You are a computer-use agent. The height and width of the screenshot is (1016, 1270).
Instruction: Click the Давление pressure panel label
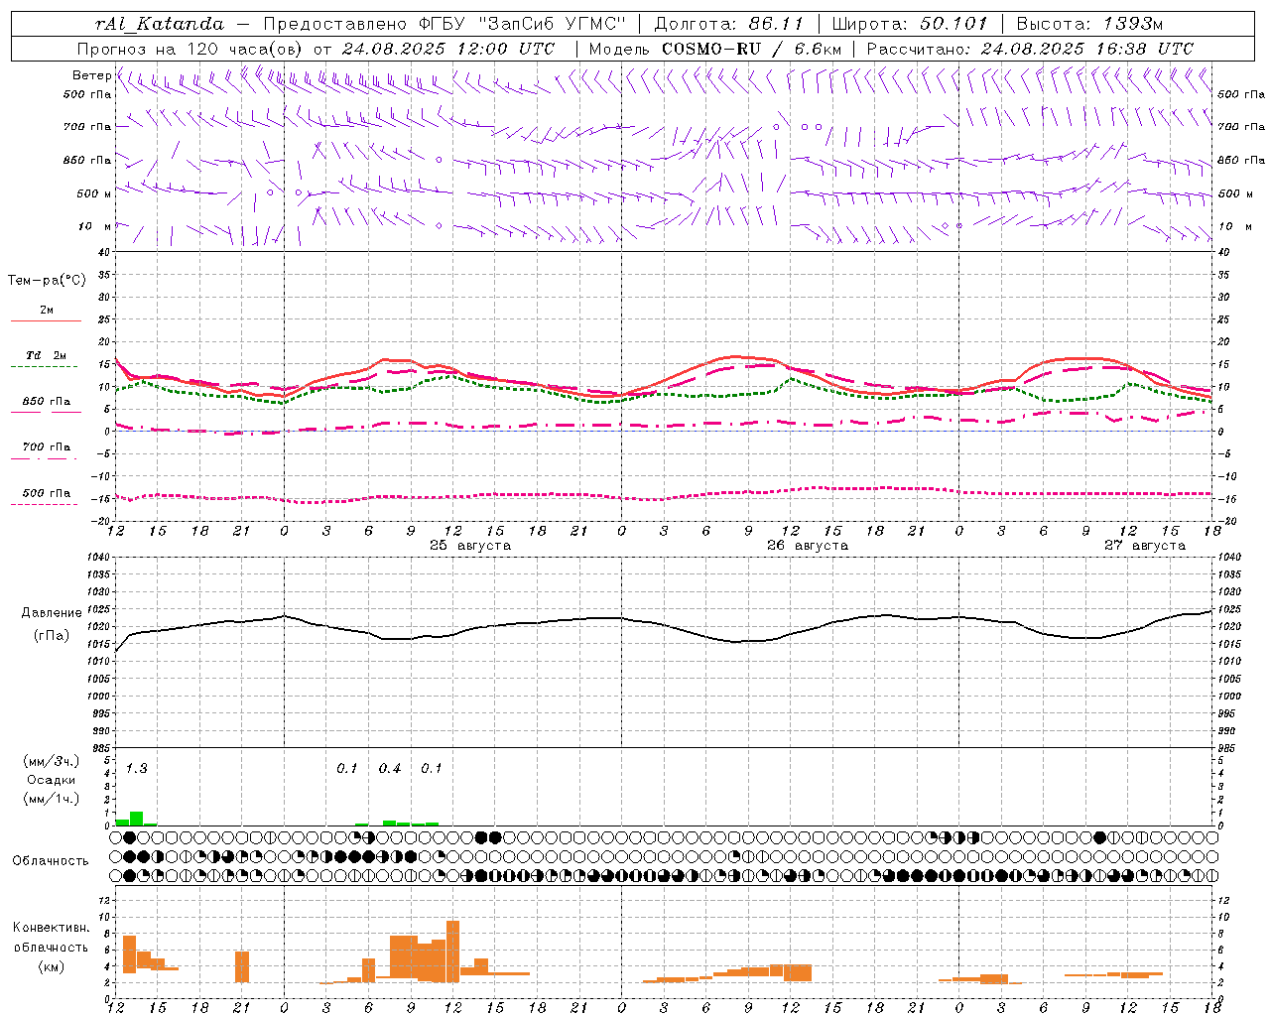(52, 613)
